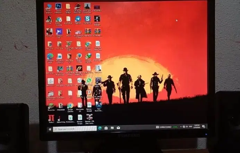Open Microsoft Edge from the taskbar

pos(100,128)
